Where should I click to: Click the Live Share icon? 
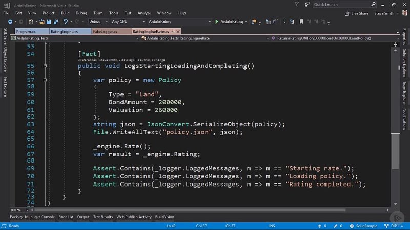[x=347, y=14]
